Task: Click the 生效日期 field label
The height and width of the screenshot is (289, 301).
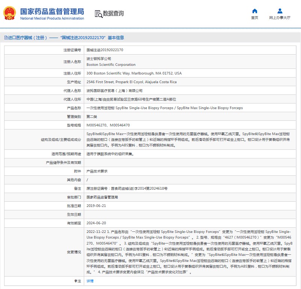Action: (74, 214)
